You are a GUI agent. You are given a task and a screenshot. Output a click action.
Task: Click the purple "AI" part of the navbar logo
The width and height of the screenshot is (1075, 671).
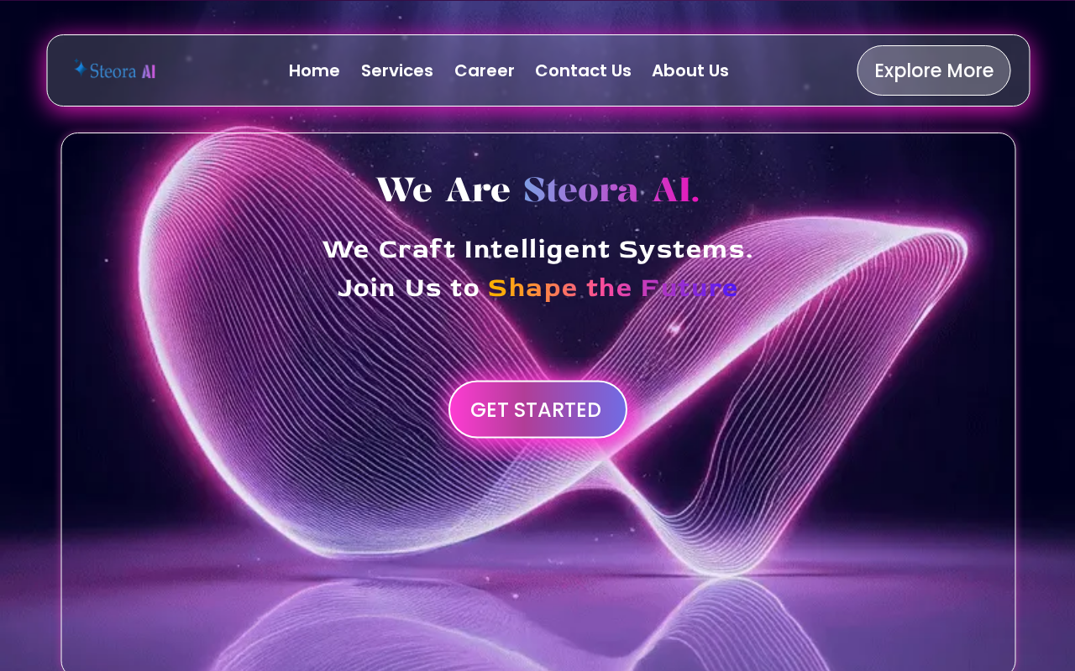149,71
